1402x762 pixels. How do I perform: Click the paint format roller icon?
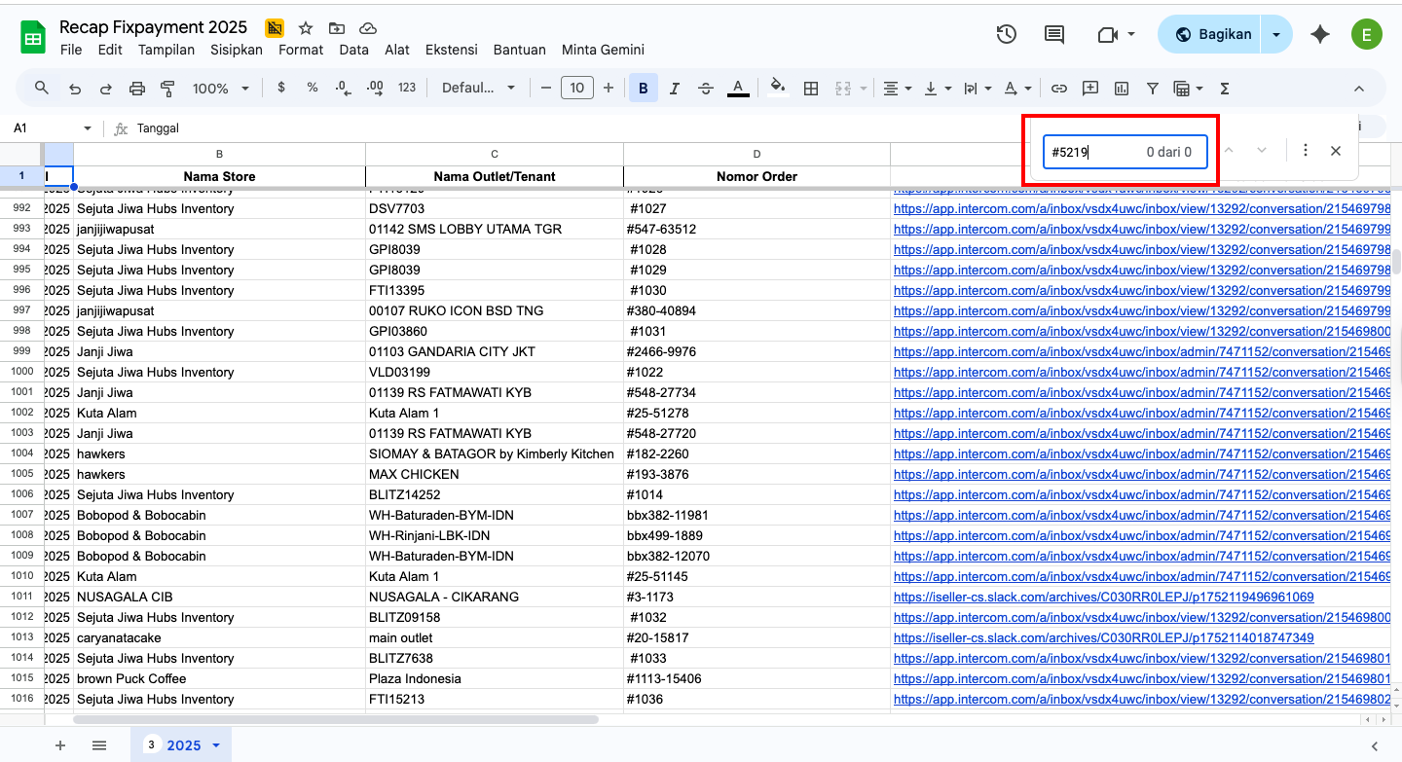pos(167,89)
